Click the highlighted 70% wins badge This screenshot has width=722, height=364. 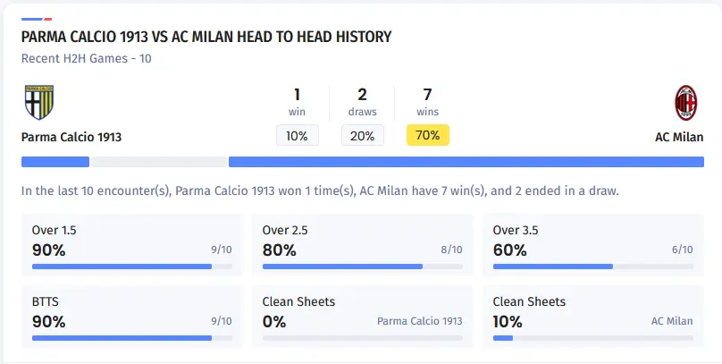428,136
